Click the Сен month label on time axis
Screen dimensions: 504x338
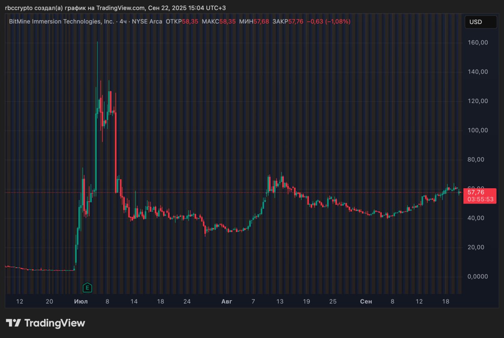[366, 301]
